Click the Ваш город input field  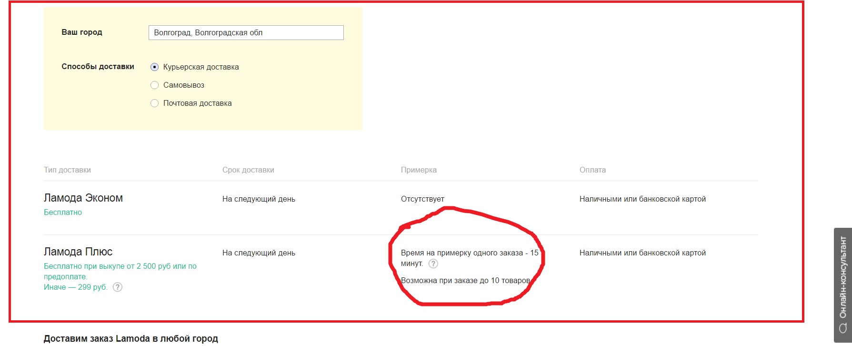click(246, 32)
